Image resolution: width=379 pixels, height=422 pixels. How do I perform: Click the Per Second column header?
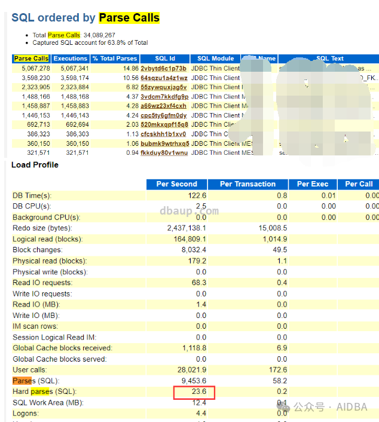click(x=176, y=184)
